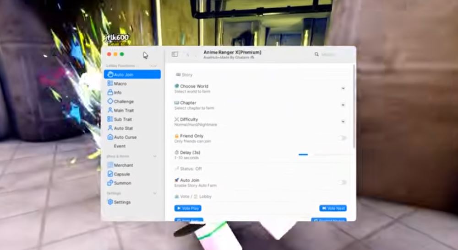Select the Challenge diamond icon
This screenshot has height=250, width=458.
[110, 101]
